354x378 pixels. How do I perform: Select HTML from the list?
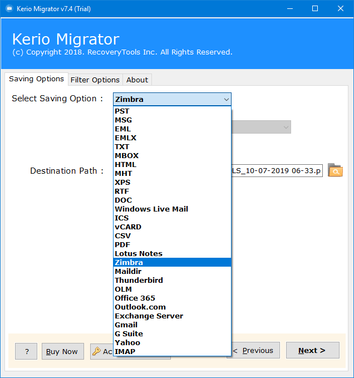tap(172, 165)
